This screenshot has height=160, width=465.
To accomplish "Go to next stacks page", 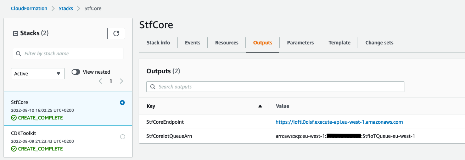I will 121,81.
